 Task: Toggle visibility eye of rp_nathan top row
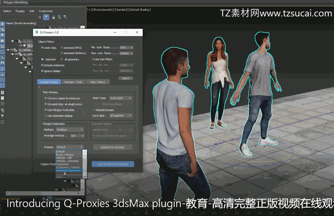click(x=12, y=50)
